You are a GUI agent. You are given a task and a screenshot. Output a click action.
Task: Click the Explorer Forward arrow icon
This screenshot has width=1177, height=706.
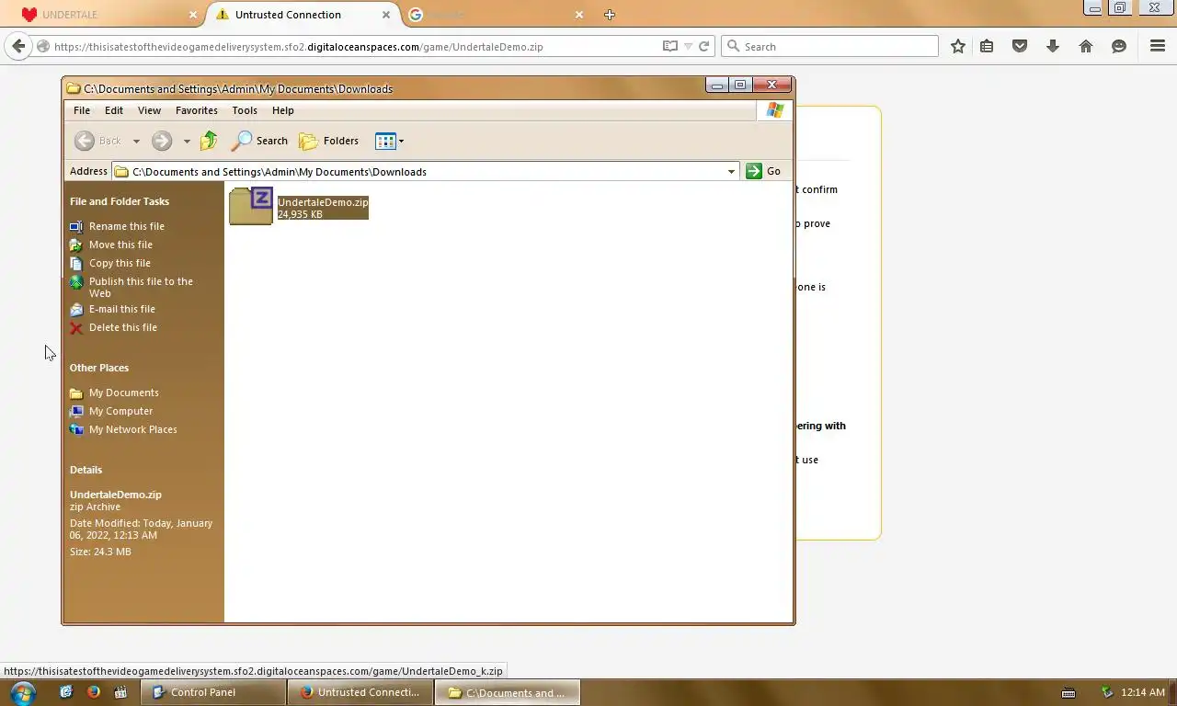(x=162, y=141)
